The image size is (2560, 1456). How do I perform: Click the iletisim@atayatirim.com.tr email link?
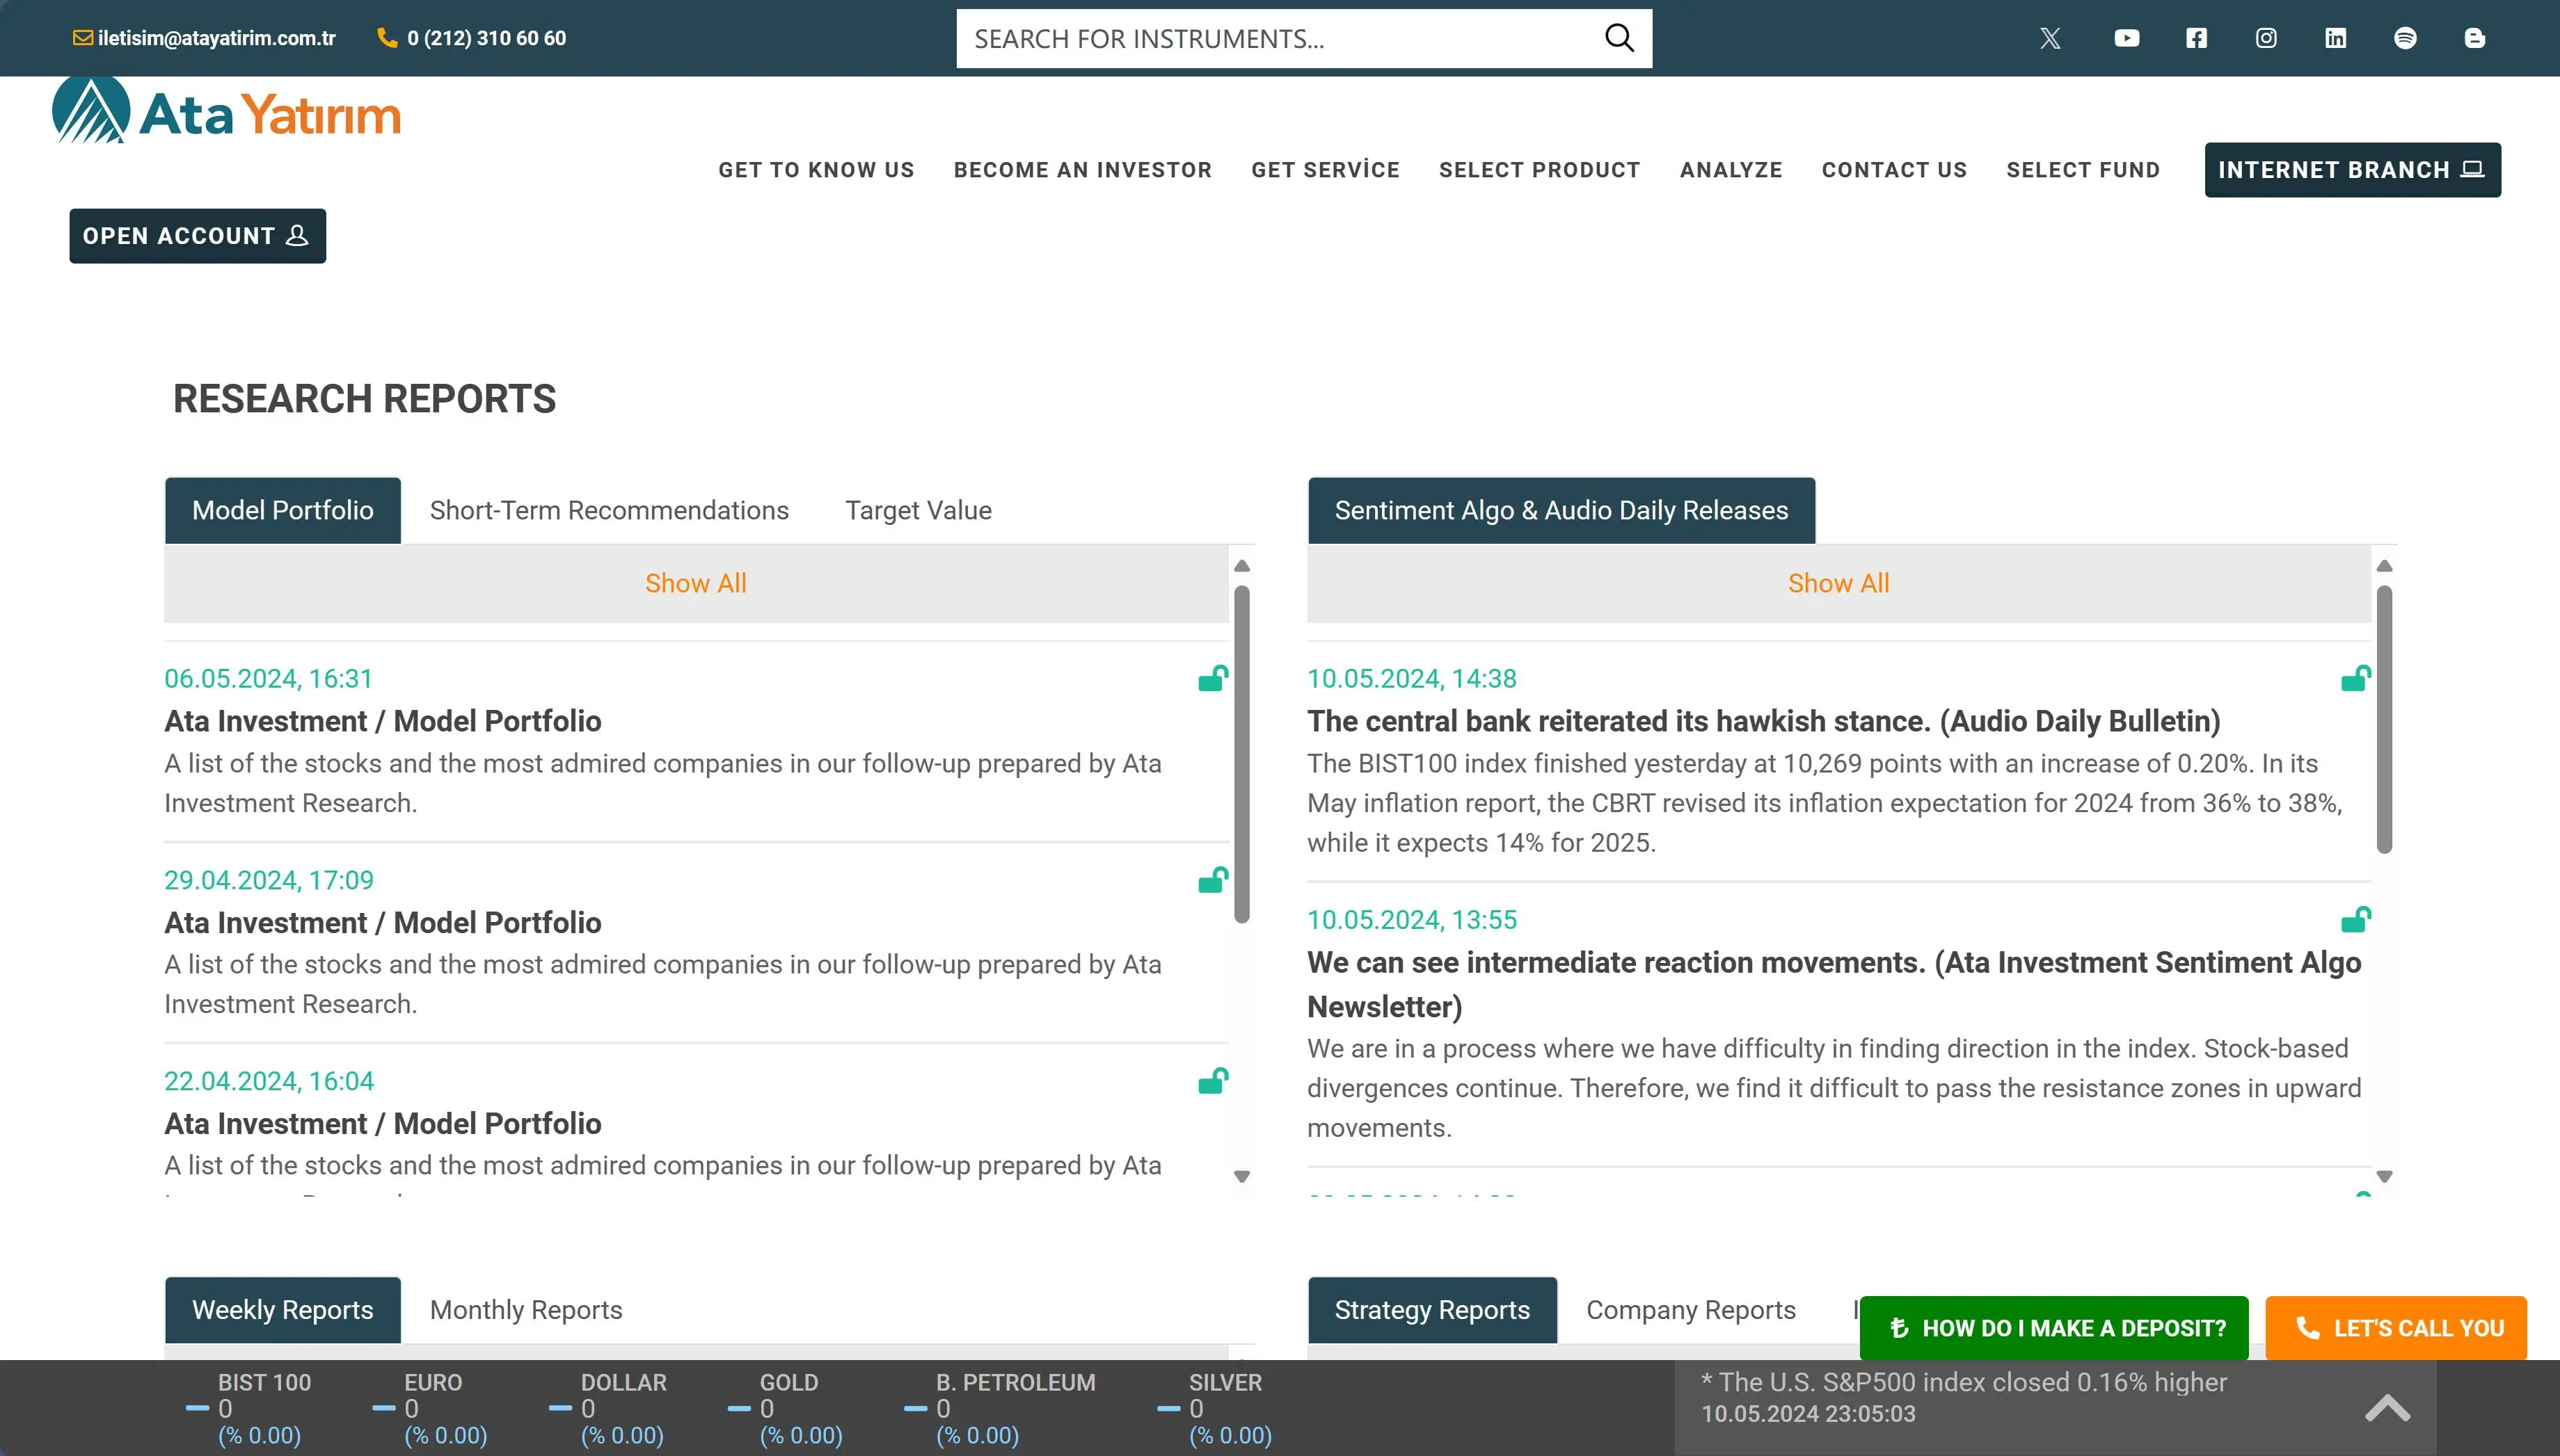[x=217, y=38]
